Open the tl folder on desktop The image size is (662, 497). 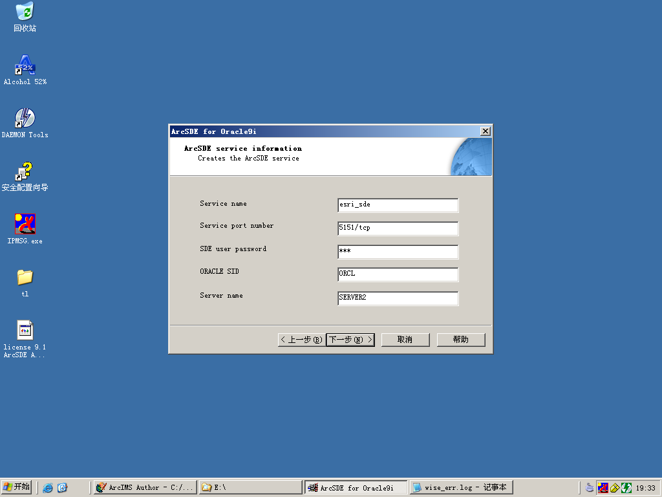pos(25,278)
